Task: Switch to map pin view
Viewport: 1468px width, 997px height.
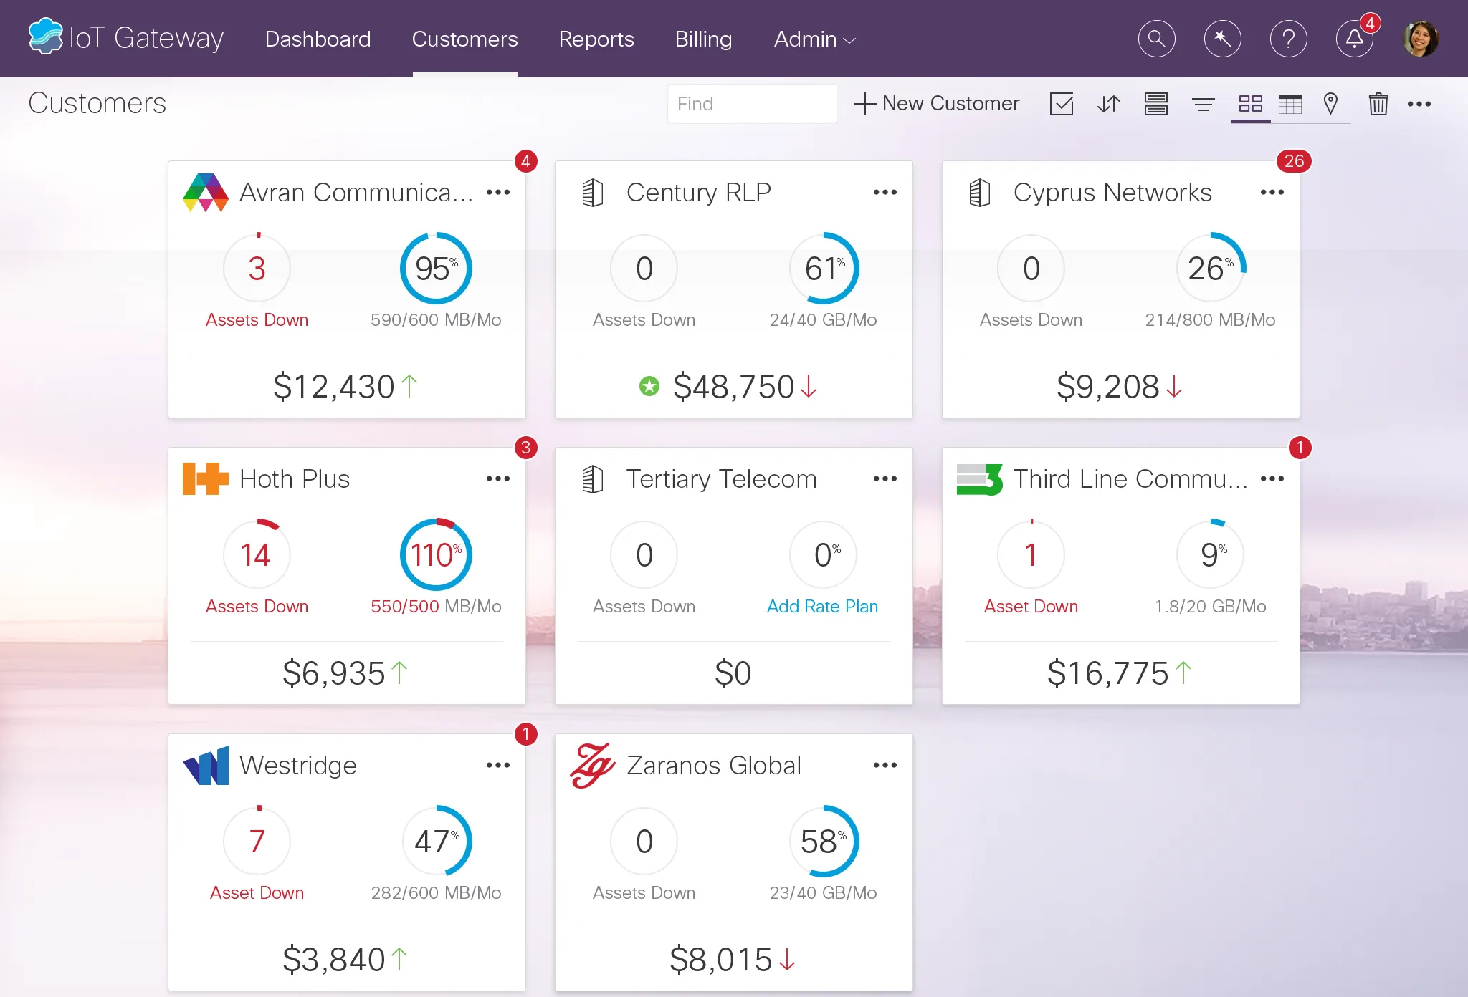Action: (1330, 104)
